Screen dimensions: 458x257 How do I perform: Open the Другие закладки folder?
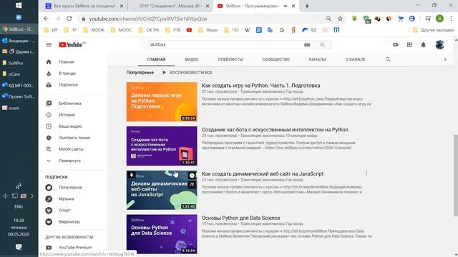[x=433, y=30]
